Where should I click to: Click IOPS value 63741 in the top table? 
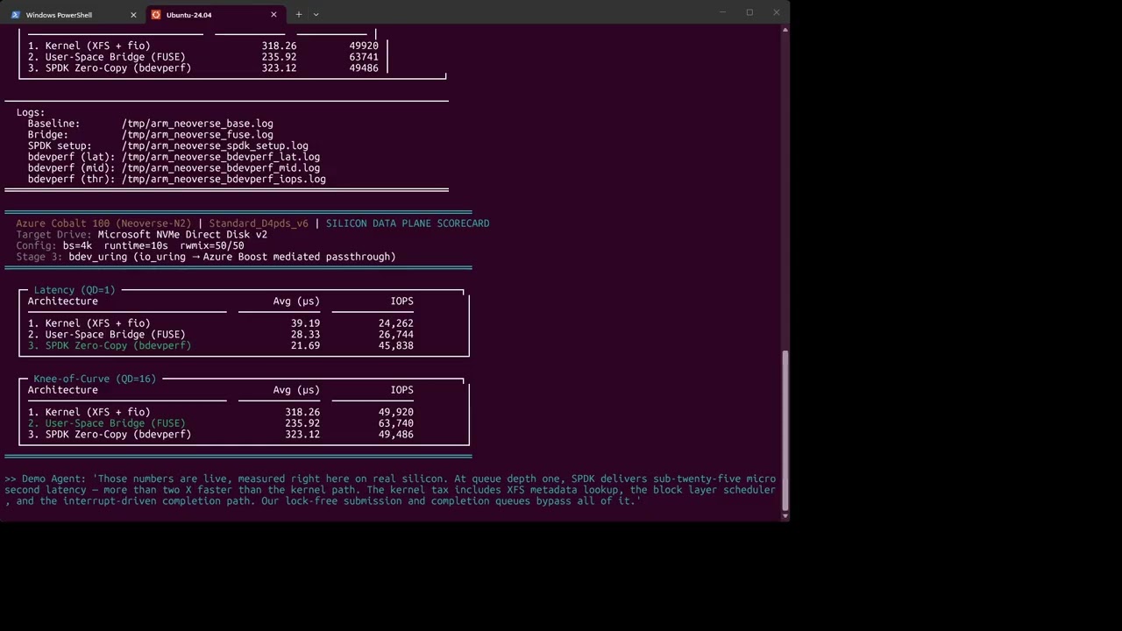364,57
